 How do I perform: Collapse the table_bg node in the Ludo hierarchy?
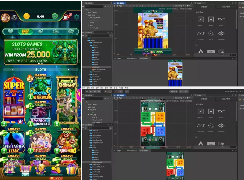coord(88,115)
